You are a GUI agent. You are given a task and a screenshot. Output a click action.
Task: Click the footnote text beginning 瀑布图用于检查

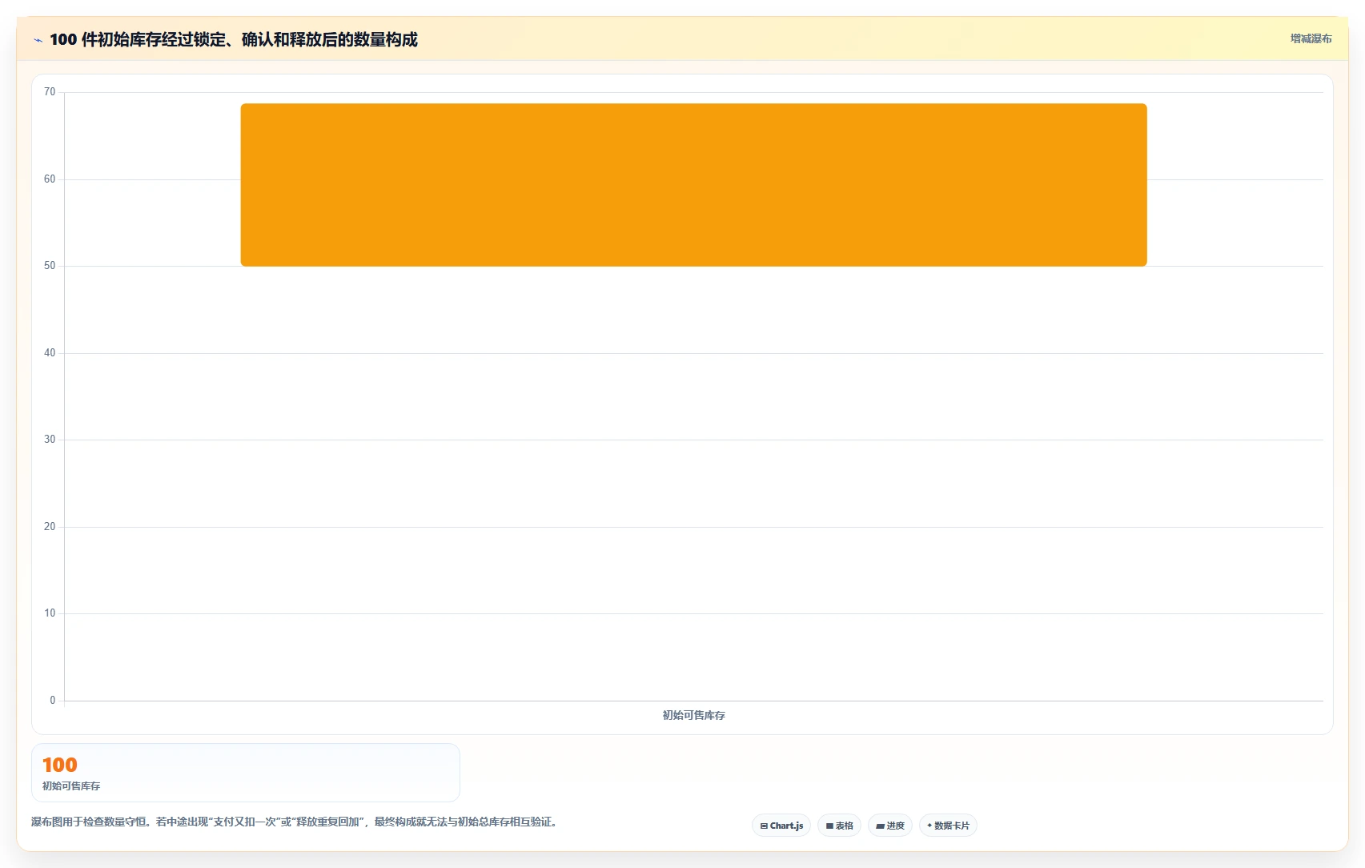coord(295,822)
